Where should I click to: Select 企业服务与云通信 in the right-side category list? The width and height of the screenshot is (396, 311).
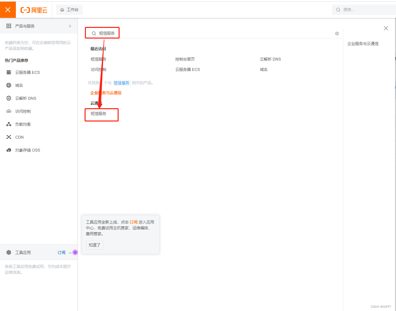[x=363, y=43]
